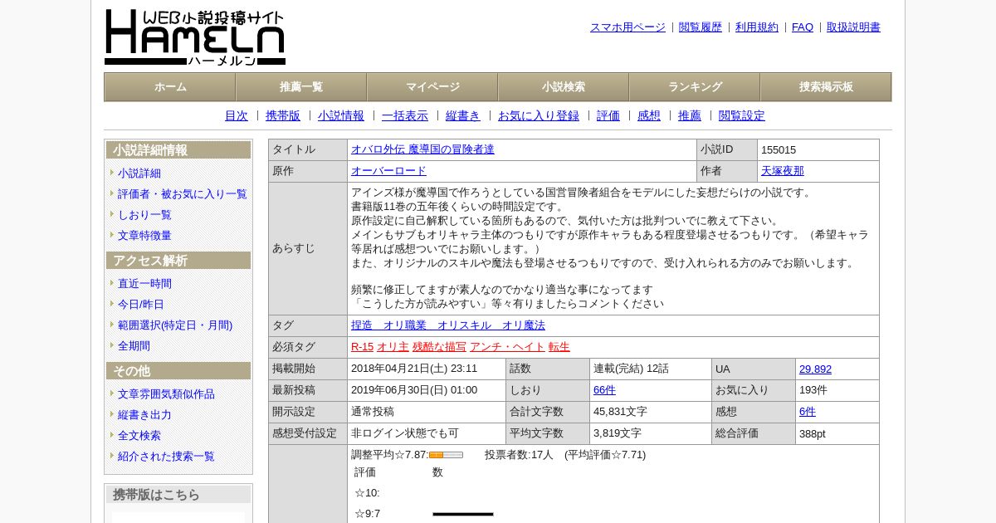Open 捜索掲示板 navigation item
The width and height of the screenshot is (996, 523).
coord(826,87)
